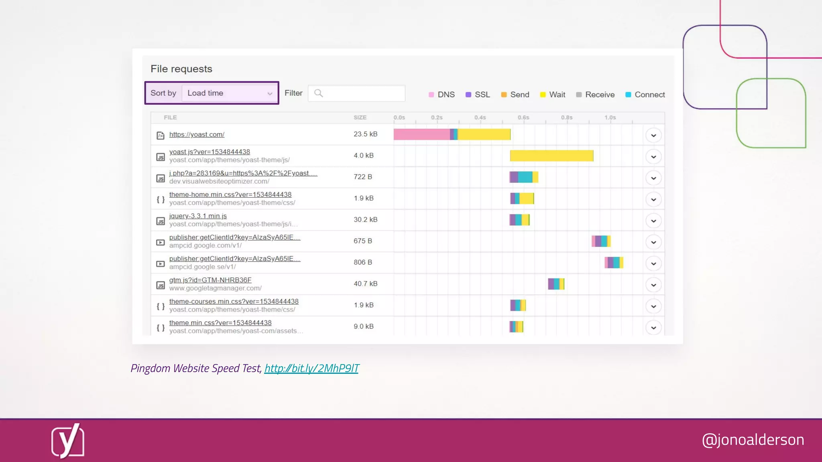The width and height of the screenshot is (822, 462).
Task: Click the yellow Wait legend swatch
Action: (543, 95)
